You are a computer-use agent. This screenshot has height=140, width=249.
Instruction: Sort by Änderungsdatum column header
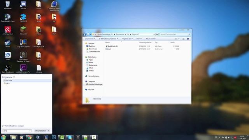pos(145,42)
